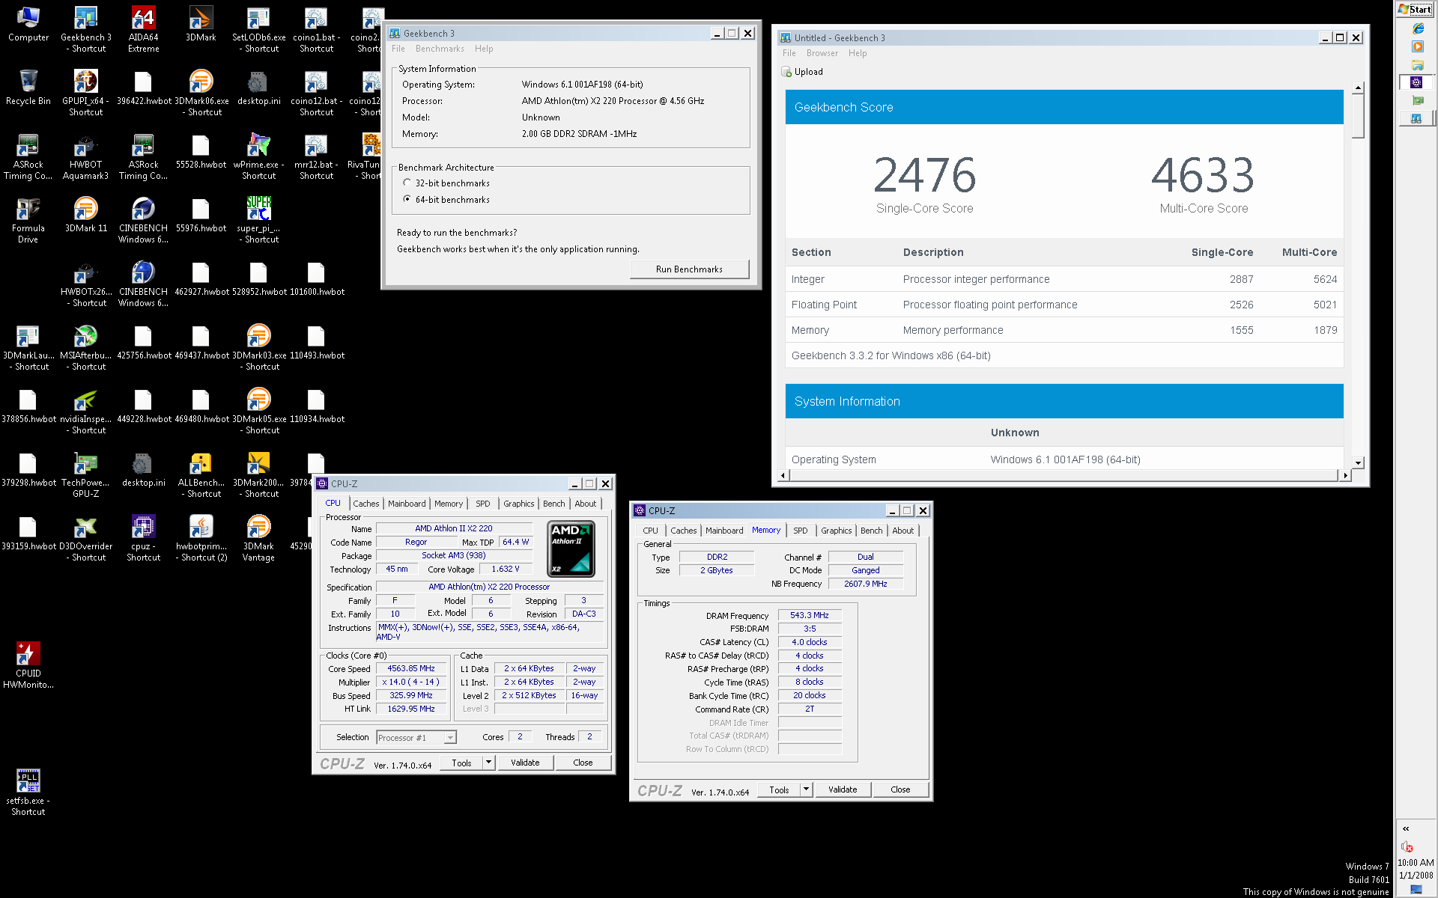Select the 32-bit benchmarks option
This screenshot has height=898, width=1438.
coord(407,183)
